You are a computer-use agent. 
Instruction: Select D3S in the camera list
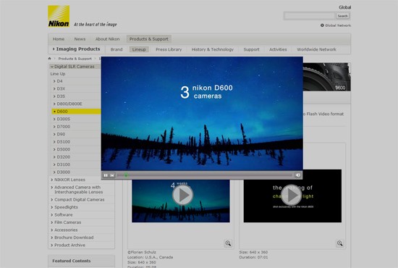pyautogui.click(x=61, y=96)
